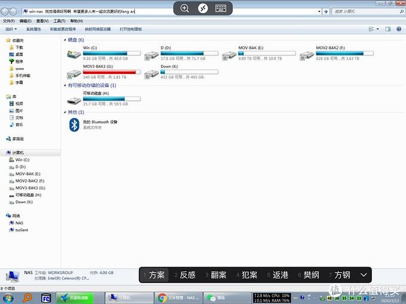This screenshot has height=304, width=406.
Task: Choose IME candidate 方案
Action: coord(156,275)
